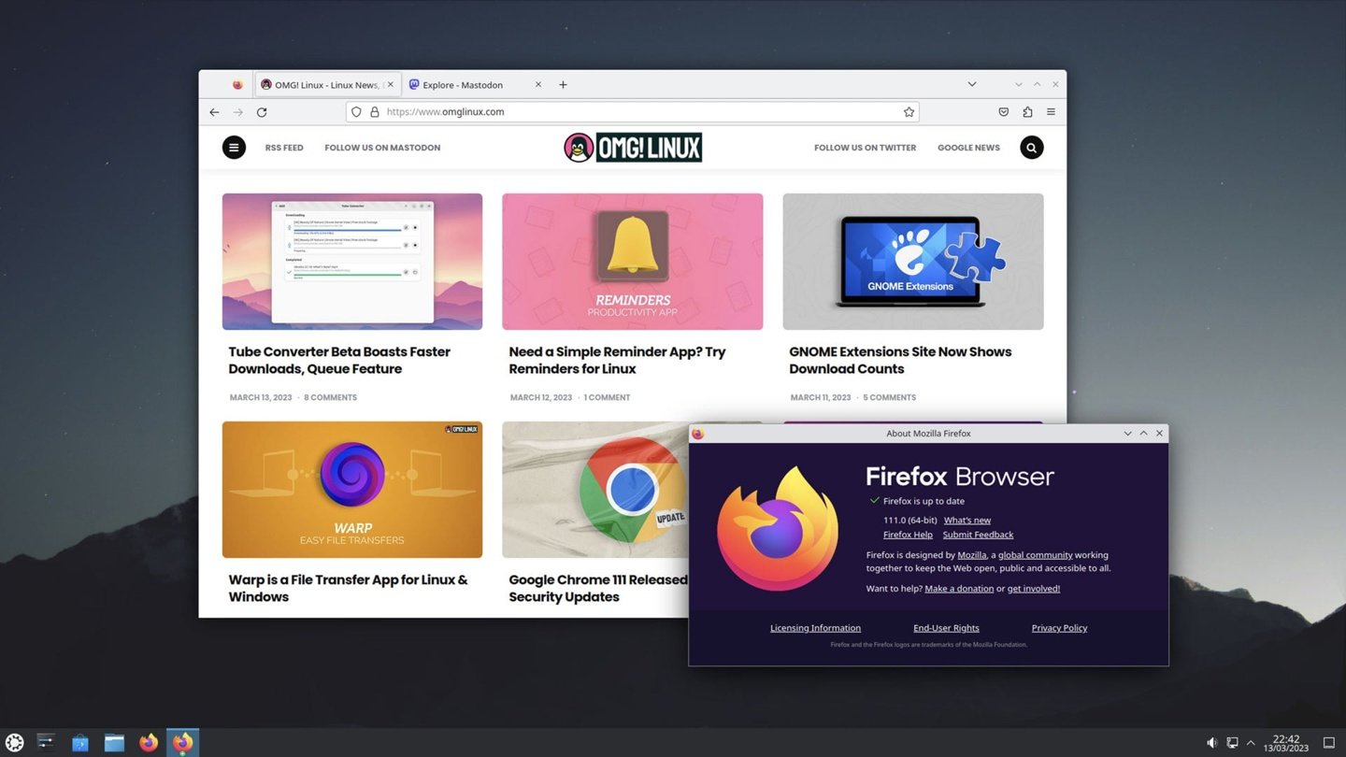The height and width of the screenshot is (757, 1346).
Task: Expand the system tray hidden icons arrow
Action: 1251,743
